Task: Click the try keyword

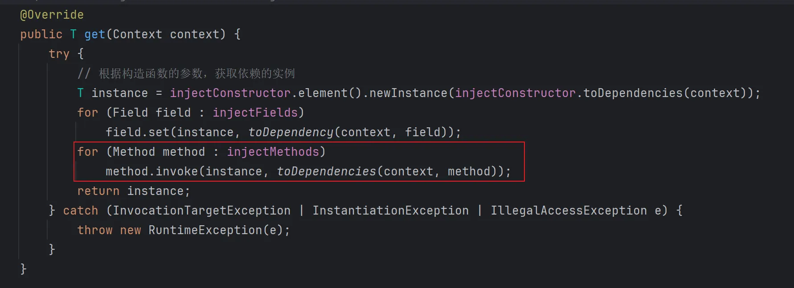Action: tap(59, 54)
